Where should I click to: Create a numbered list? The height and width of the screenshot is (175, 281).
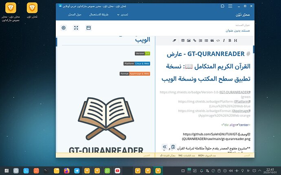(x=200, y=41)
